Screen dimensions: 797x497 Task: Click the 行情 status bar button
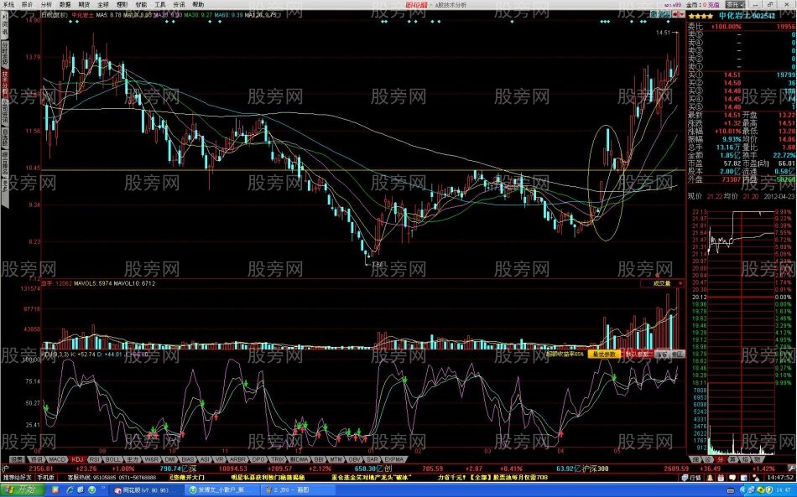[x=692, y=478]
